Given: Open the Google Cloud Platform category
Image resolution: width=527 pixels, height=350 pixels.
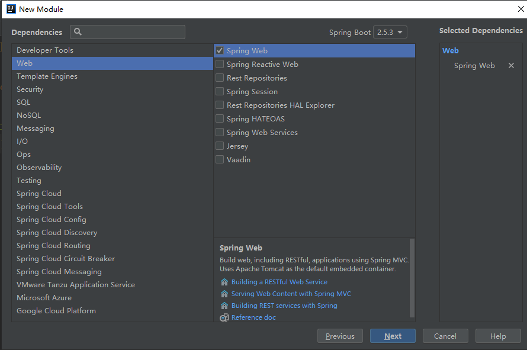Looking at the screenshot, I should click(x=113, y=311).
